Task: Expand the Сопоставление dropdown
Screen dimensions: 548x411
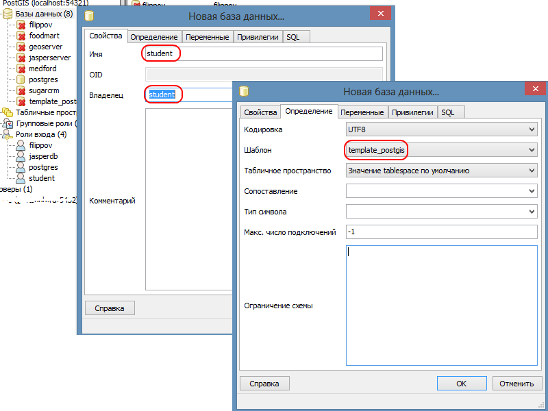Action: [532, 191]
